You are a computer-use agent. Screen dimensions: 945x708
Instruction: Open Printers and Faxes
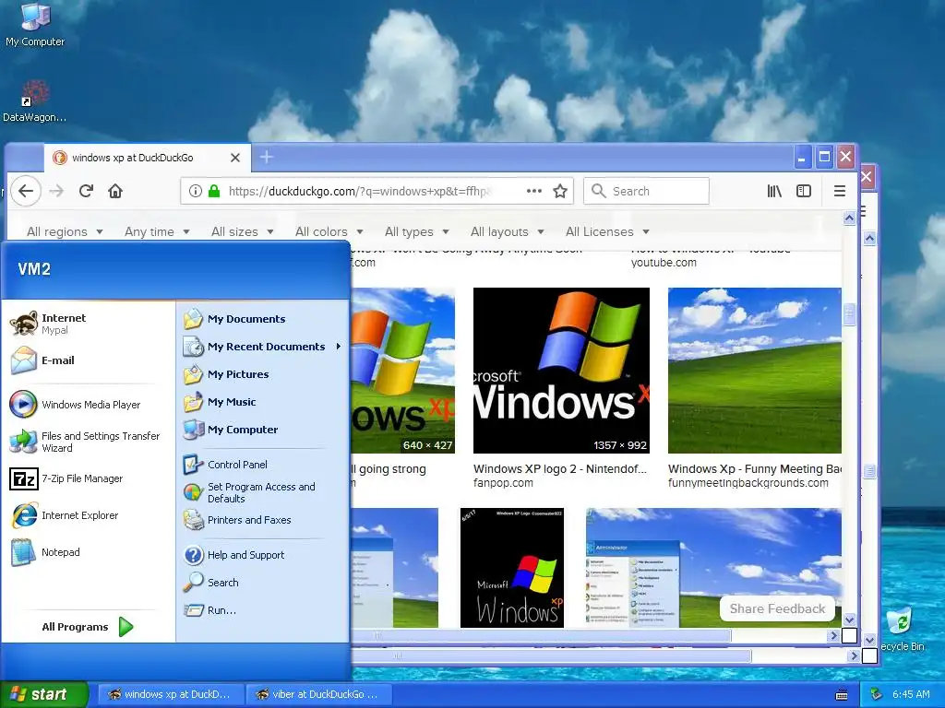(x=263, y=520)
